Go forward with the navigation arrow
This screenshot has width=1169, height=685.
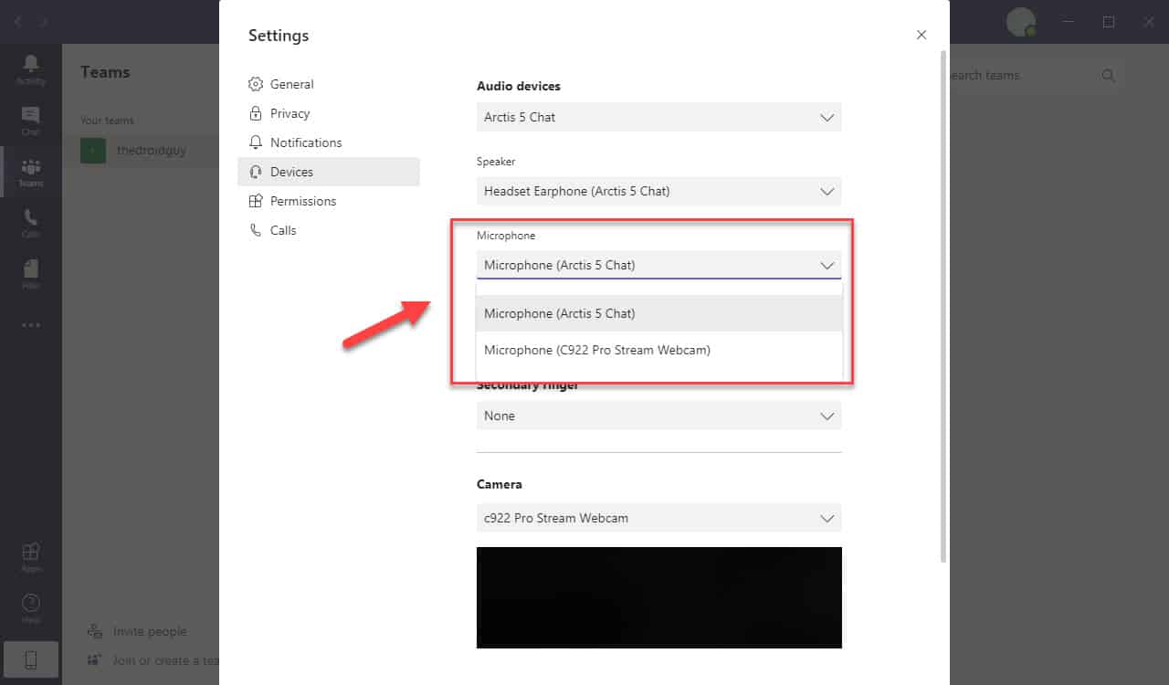click(x=44, y=21)
